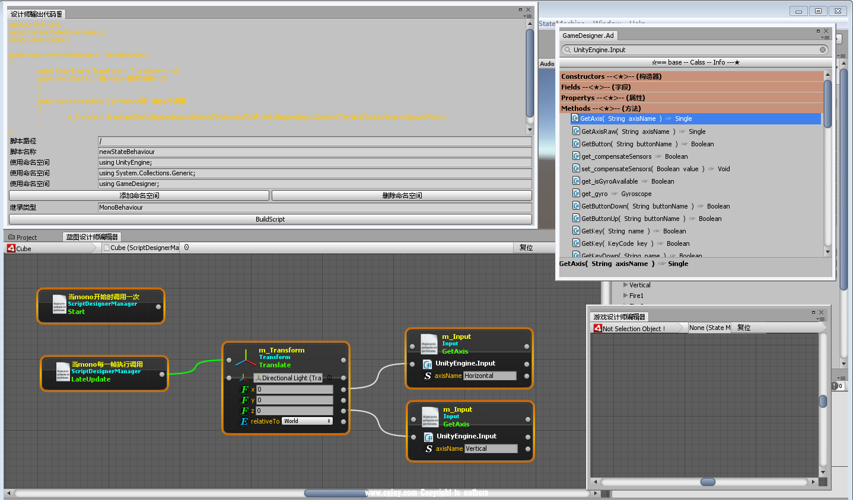Viewport: 853px width, 500px height.
Task: Click the S string icon beside Horizontal axisName
Action: tap(428, 376)
